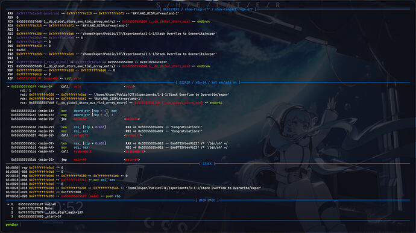Click the "rsi:" argument line in disasm

[125, 95]
